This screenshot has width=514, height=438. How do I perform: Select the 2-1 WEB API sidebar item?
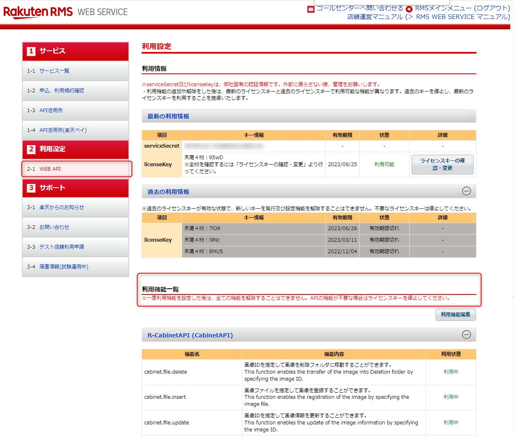point(77,169)
